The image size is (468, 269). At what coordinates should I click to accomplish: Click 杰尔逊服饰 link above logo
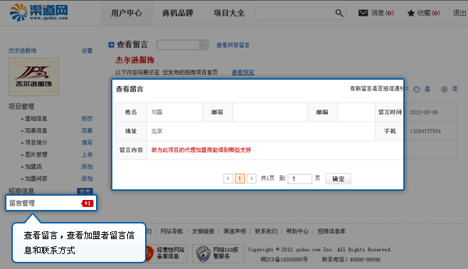22,51
